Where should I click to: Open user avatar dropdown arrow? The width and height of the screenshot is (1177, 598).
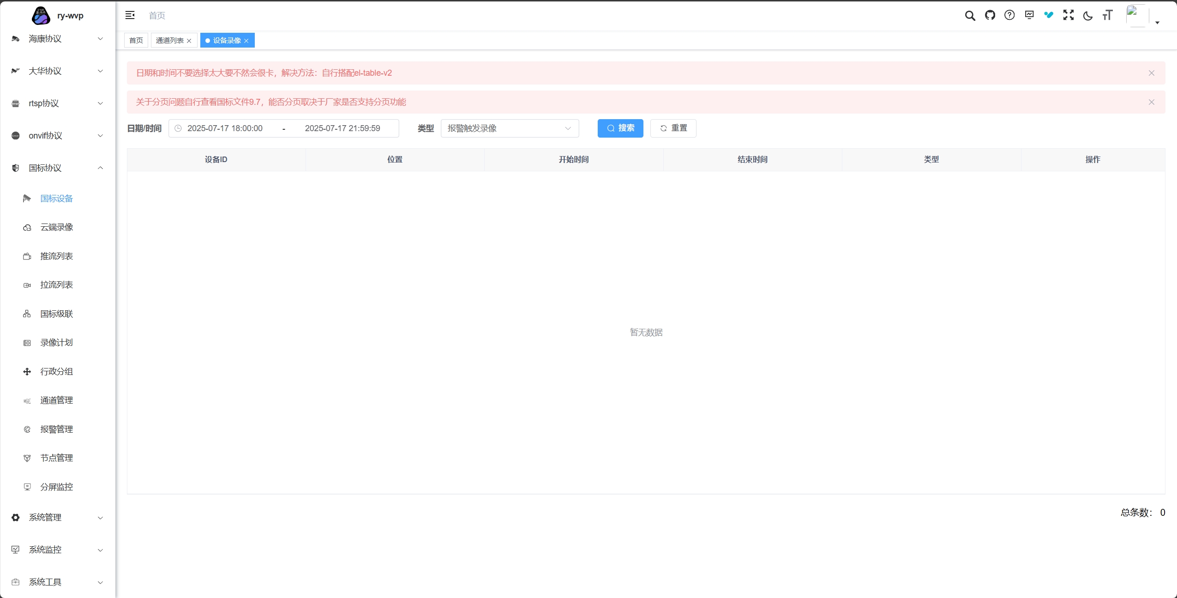point(1157,22)
